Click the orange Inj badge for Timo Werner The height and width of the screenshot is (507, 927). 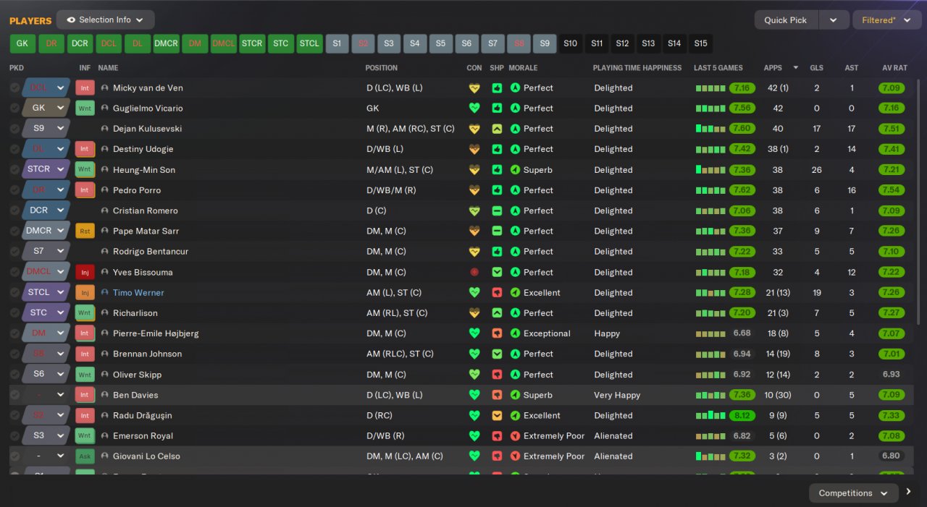click(x=85, y=293)
